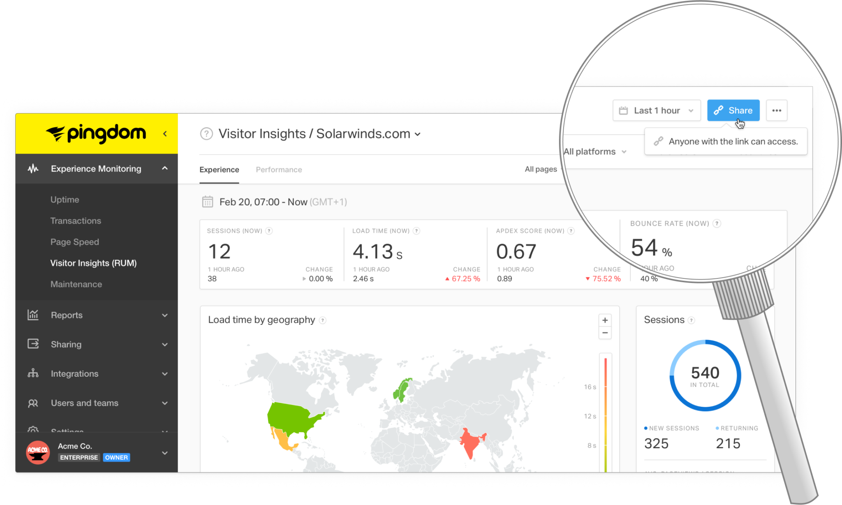Click the calendar icon beside Feb 20 date
Screen dimensions: 842x505
[x=207, y=202]
